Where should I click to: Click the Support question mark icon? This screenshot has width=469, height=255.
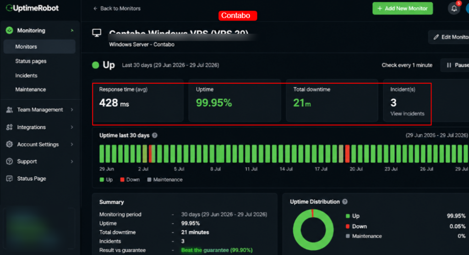coord(10,162)
